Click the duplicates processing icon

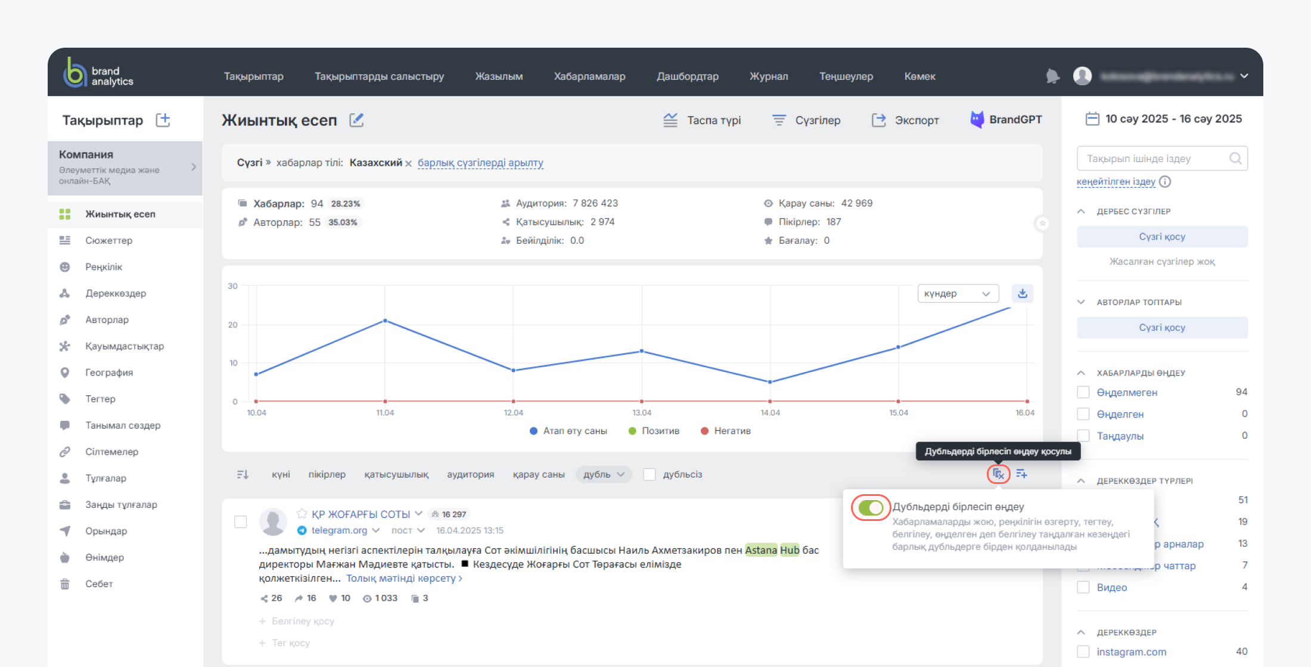999,474
